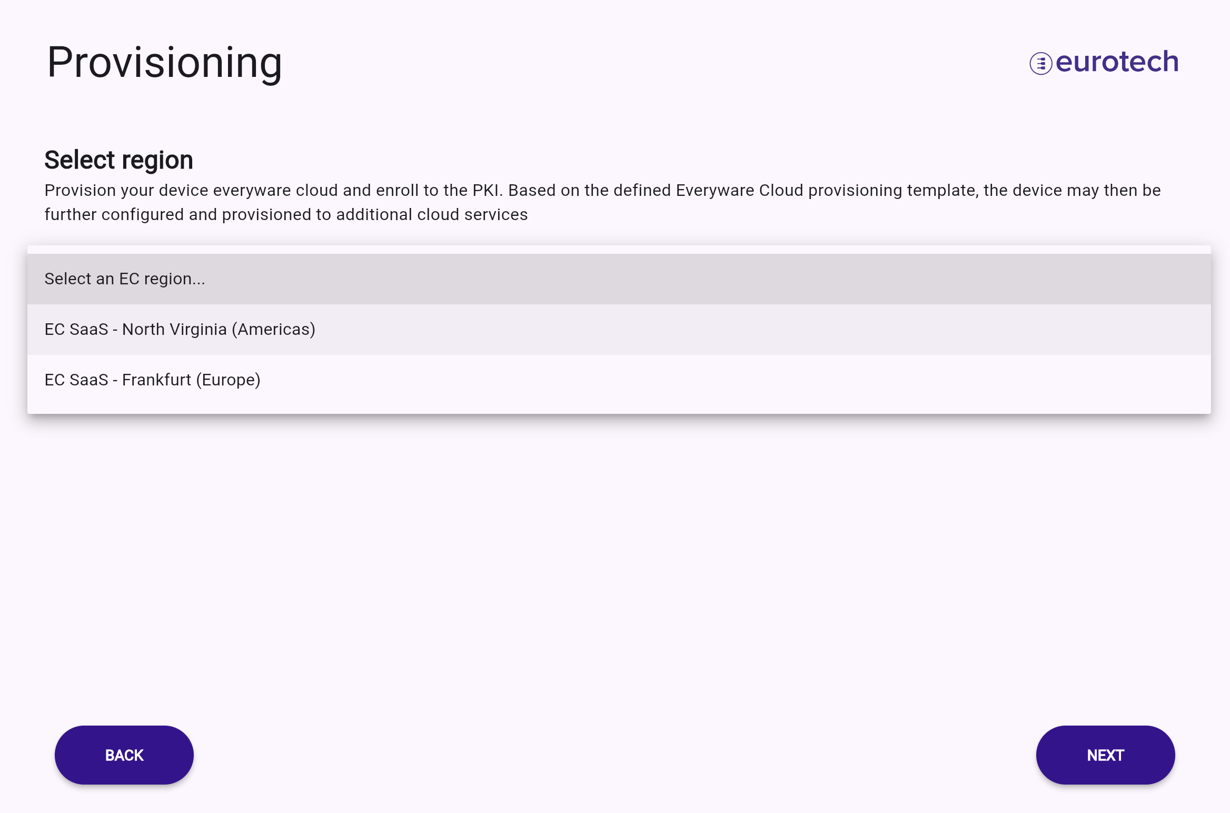Viewport: 1230px width, 813px height.
Task: Click blank padding below the Frankfurt option
Action: point(619,410)
